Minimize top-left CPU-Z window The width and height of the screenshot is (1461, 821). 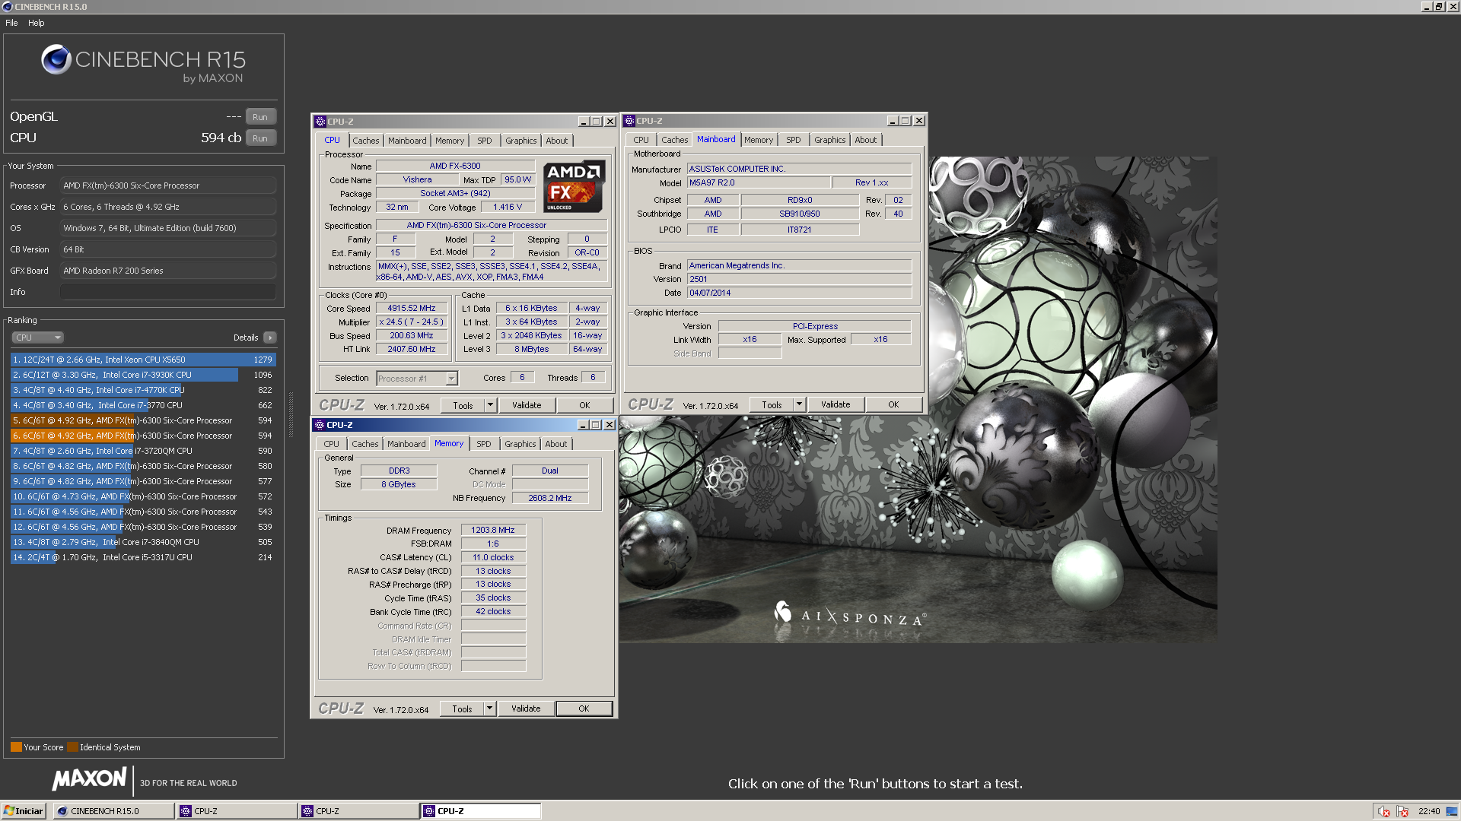(x=584, y=122)
